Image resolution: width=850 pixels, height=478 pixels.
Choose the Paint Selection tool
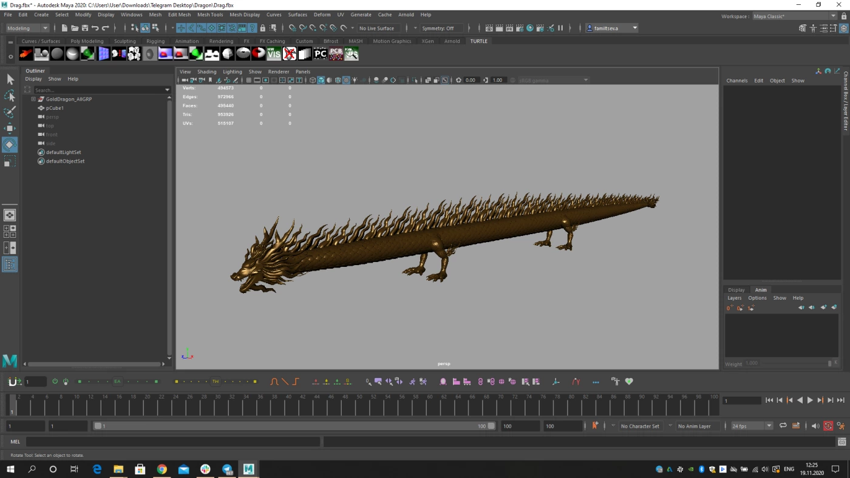tap(10, 112)
